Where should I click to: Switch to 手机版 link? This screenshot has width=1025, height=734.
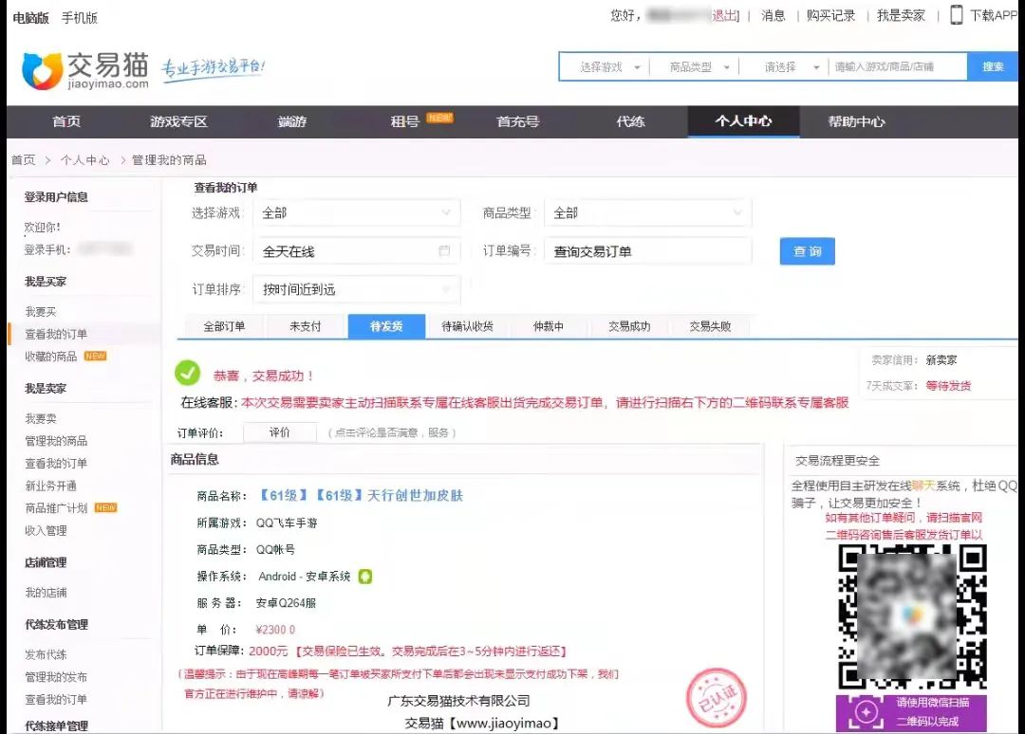pos(79,18)
